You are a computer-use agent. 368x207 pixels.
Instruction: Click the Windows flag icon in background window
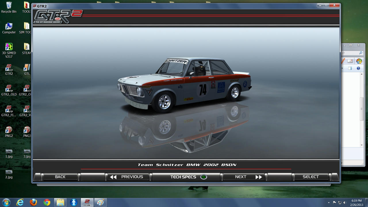tap(359, 61)
